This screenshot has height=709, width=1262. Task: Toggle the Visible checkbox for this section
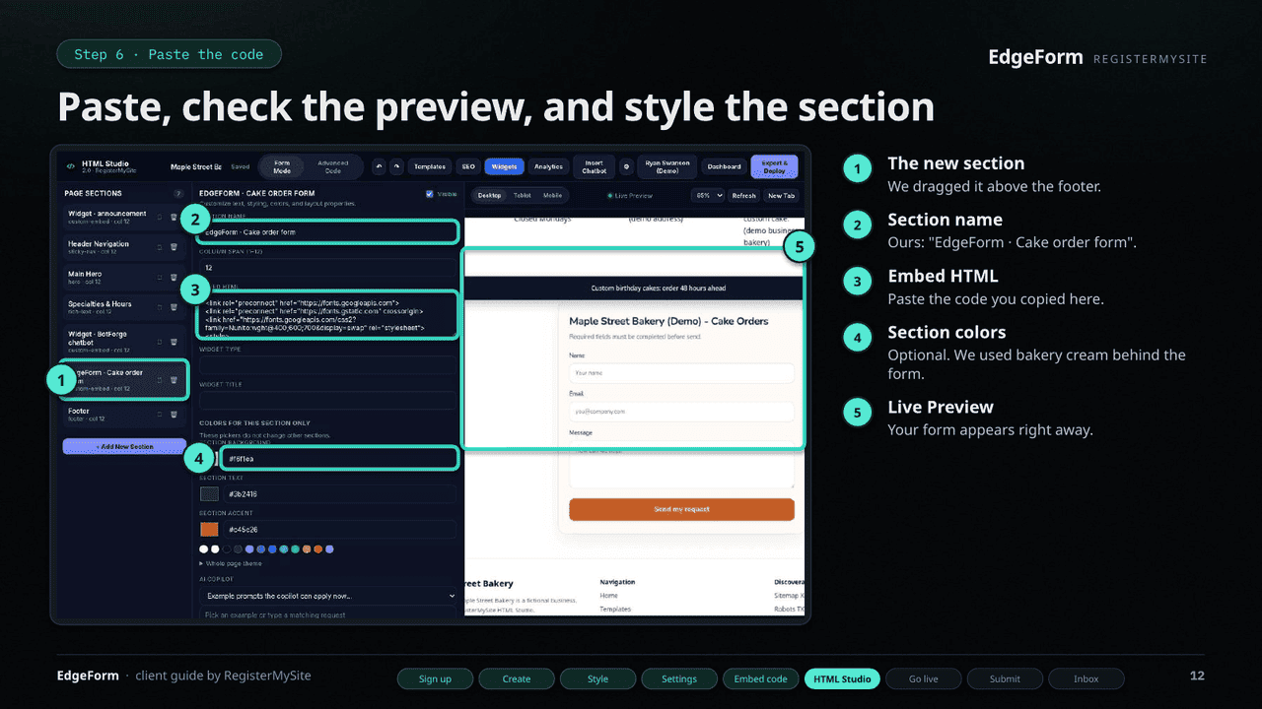pyautogui.click(x=429, y=194)
